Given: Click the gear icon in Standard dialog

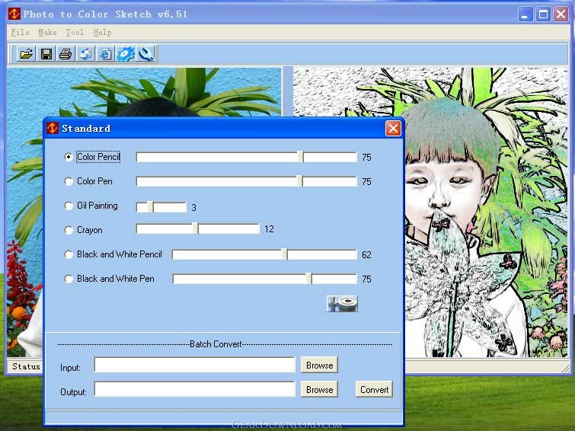Looking at the screenshot, I should [342, 304].
